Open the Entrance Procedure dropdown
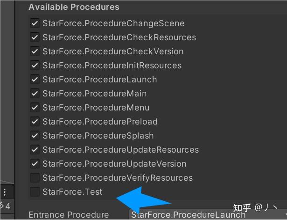287x220 pixels. tap(208, 215)
